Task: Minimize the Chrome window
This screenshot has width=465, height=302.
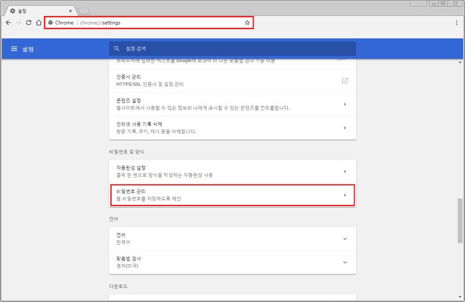Action: (x=434, y=3)
